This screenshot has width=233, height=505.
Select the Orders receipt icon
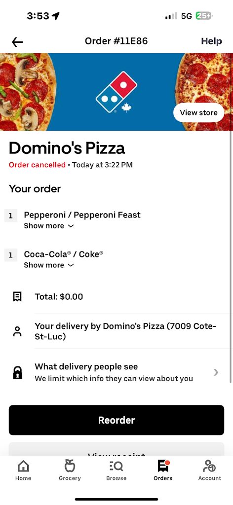163,466
